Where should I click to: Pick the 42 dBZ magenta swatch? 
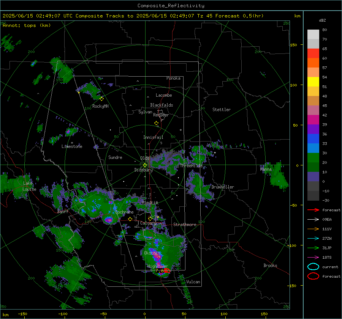[x=313, y=120]
